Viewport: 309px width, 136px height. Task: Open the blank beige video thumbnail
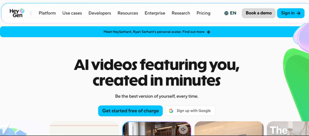pos(84,129)
